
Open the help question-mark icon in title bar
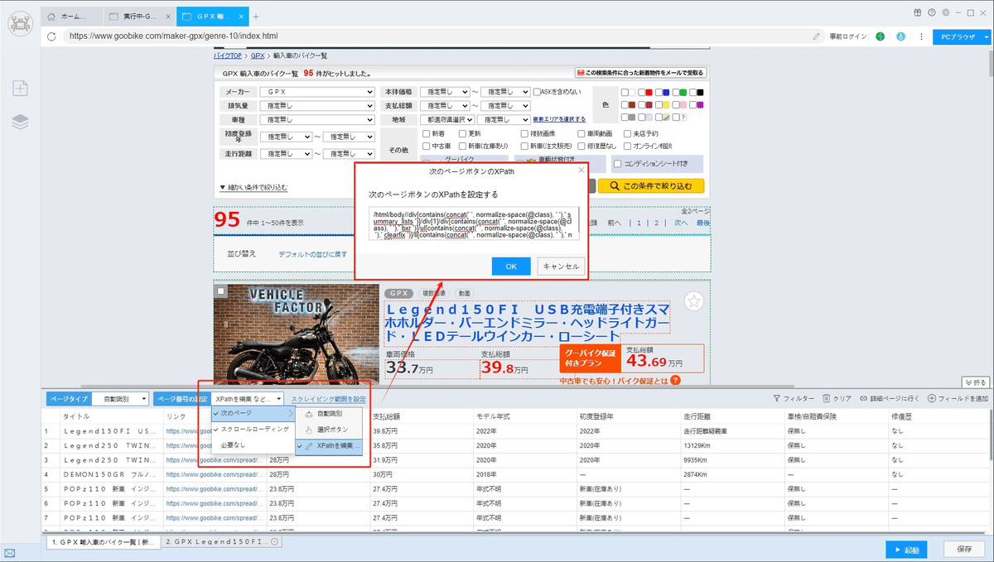(931, 12)
